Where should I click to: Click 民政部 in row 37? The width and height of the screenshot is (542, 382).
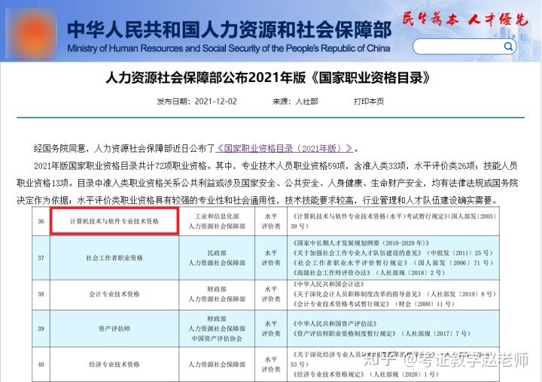(x=217, y=253)
